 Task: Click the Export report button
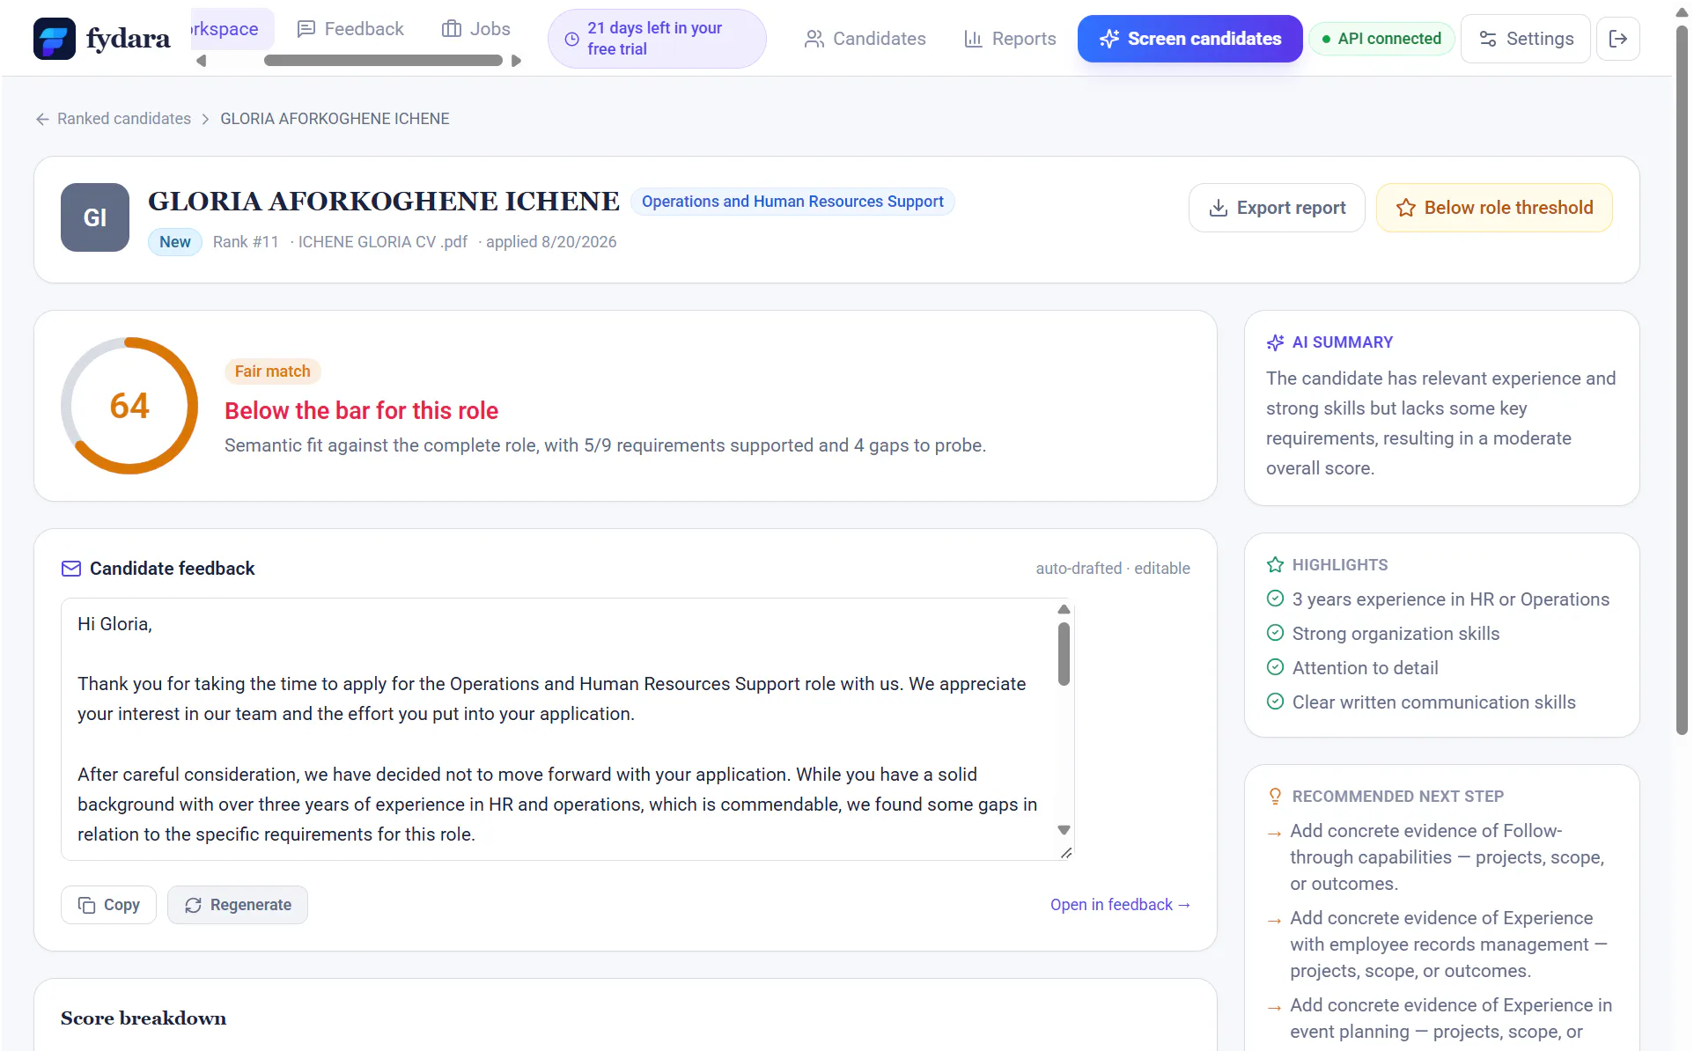point(1277,208)
